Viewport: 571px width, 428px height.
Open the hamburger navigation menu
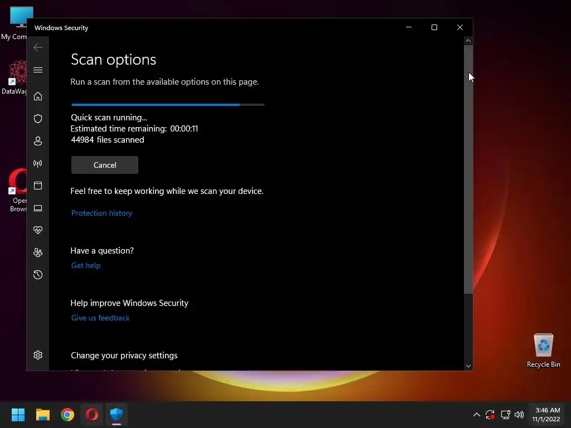point(38,70)
